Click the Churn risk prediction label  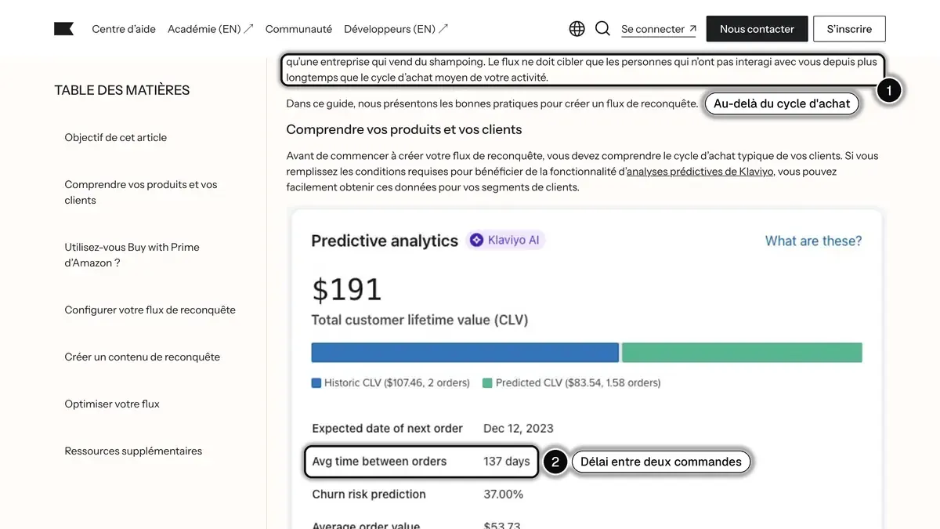tap(369, 495)
